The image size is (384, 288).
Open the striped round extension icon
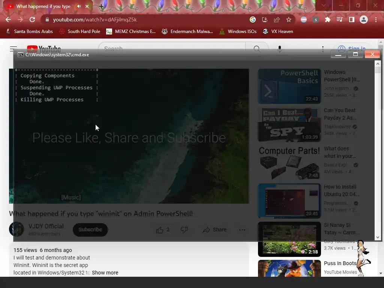pos(304,19)
